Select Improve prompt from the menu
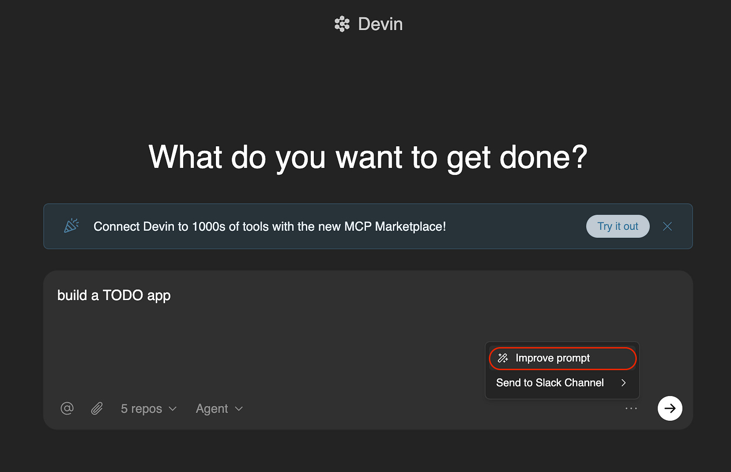731x472 pixels. click(562, 358)
